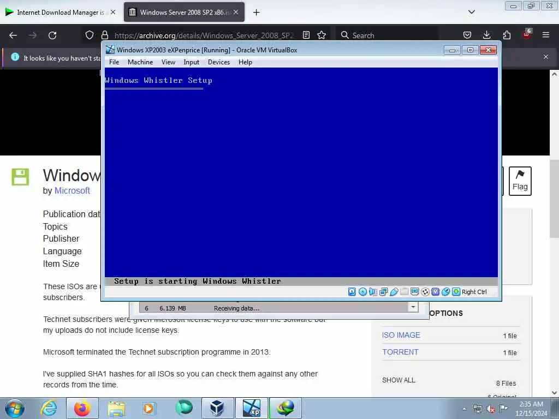Switch to Internet Download Manager browser tab
Image resolution: width=559 pixels, height=419 pixels.
tap(61, 12)
